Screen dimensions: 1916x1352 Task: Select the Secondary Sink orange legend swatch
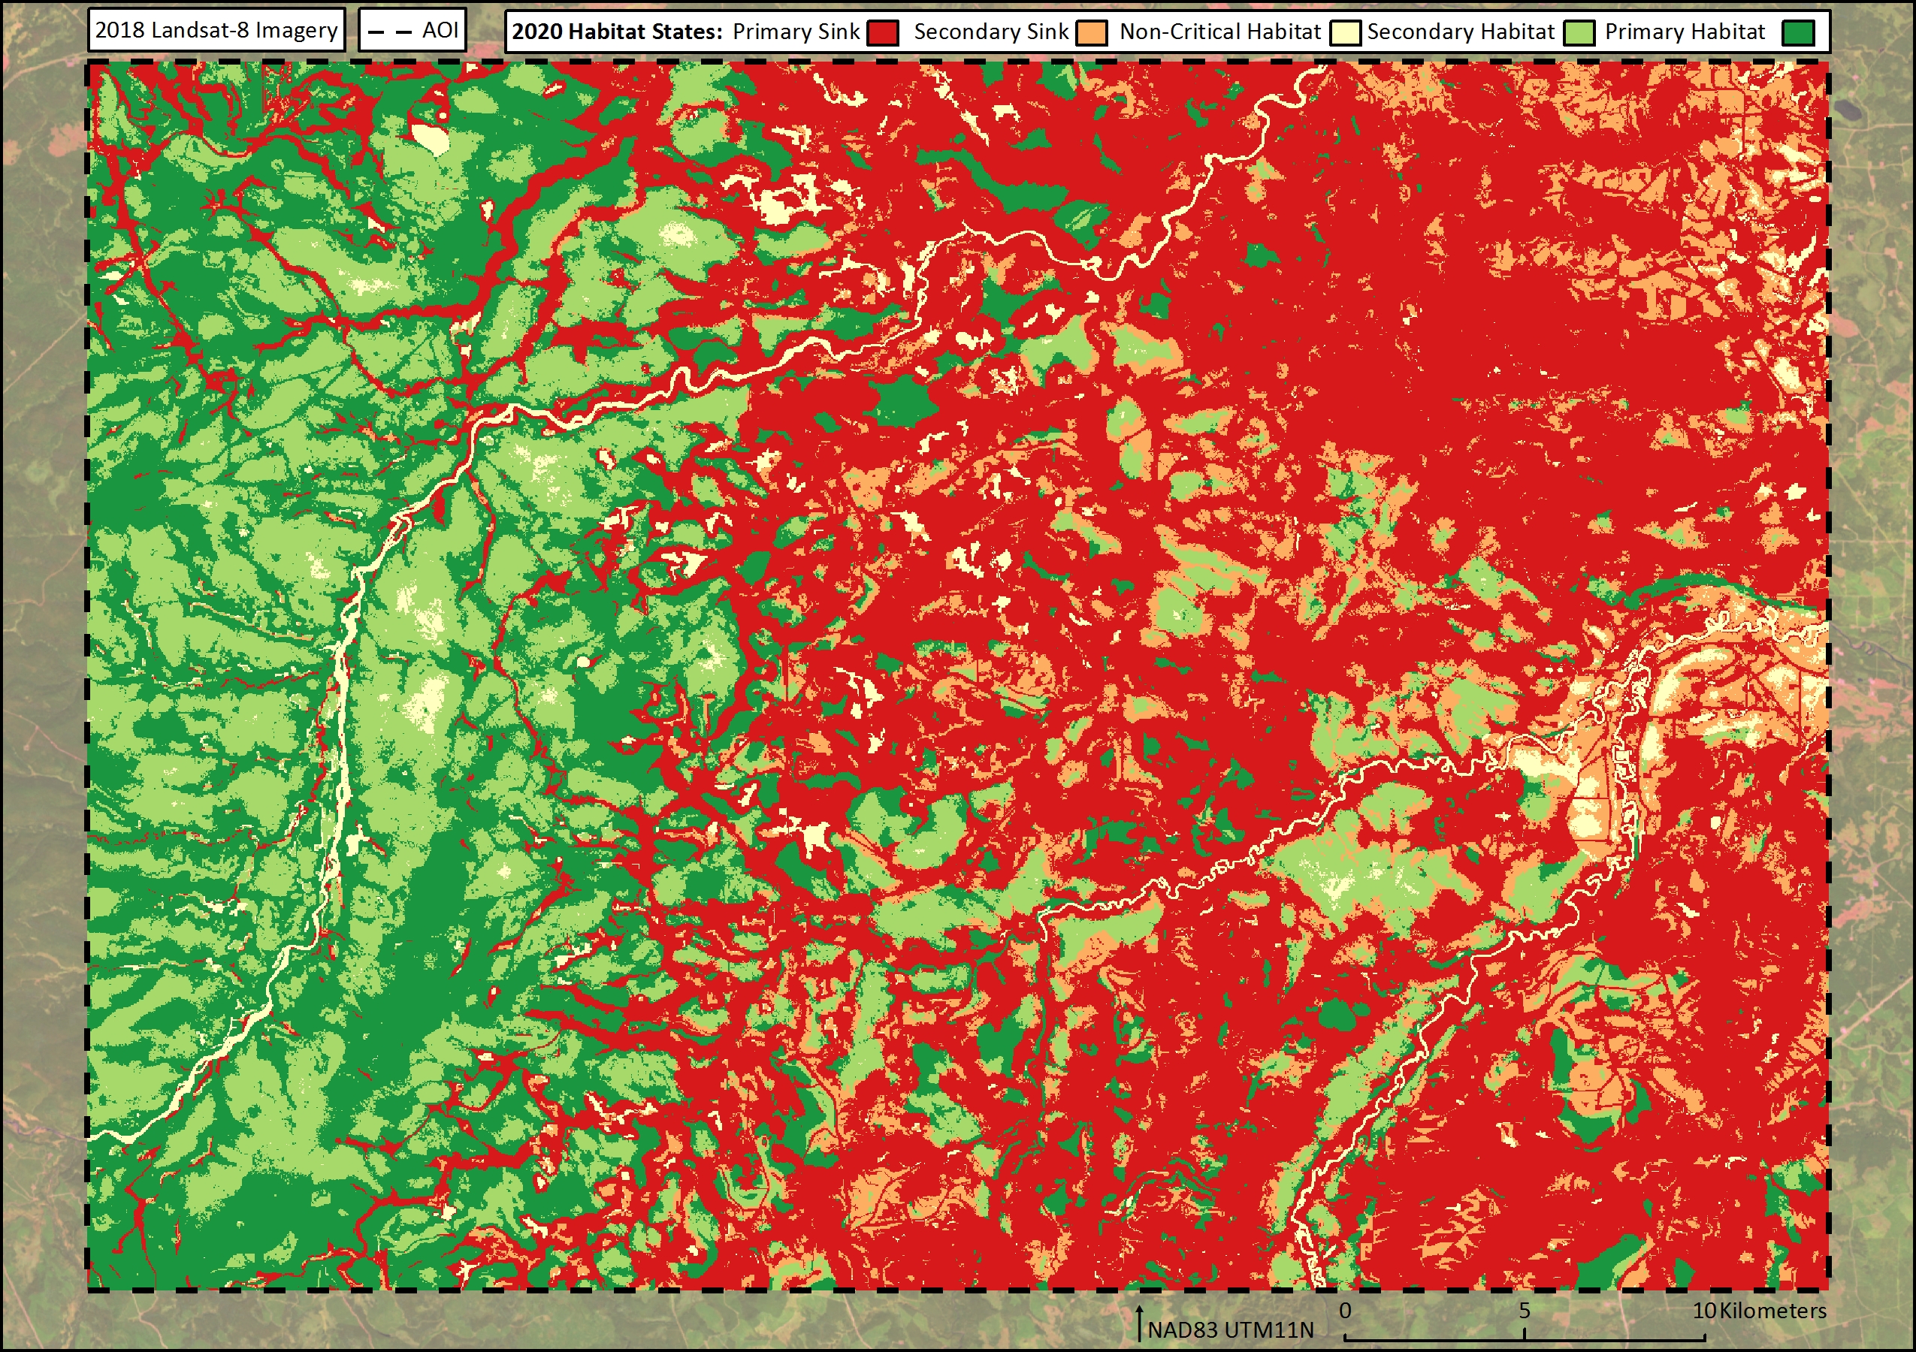1091,32
